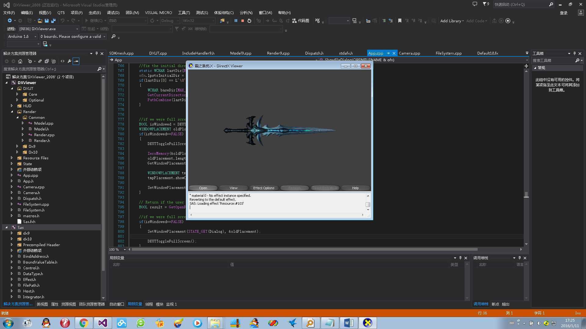The width and height of the screenshot is (586, 329).
Task: Open Word from the Windows taskbar
Action: coord(349,323)
